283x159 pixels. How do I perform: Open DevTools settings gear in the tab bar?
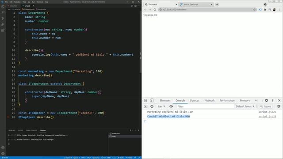(x=266, y=101)
